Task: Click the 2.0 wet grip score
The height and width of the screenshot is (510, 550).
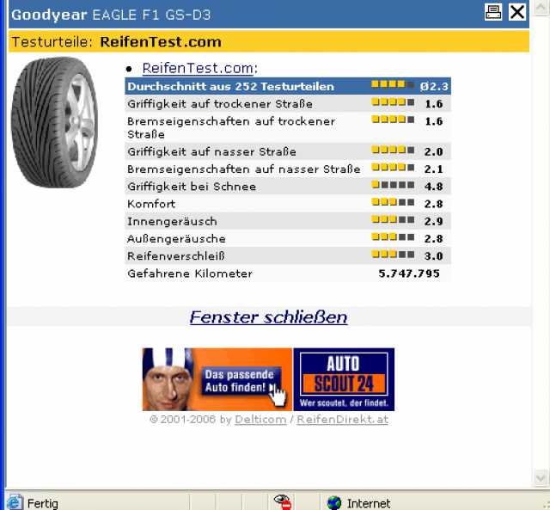Action: click(433, 152)
